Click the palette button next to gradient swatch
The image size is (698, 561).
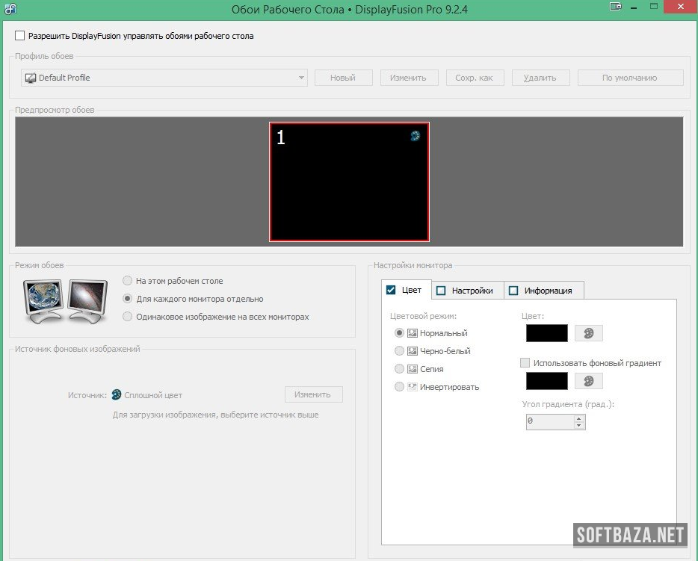tap(588, 381)
